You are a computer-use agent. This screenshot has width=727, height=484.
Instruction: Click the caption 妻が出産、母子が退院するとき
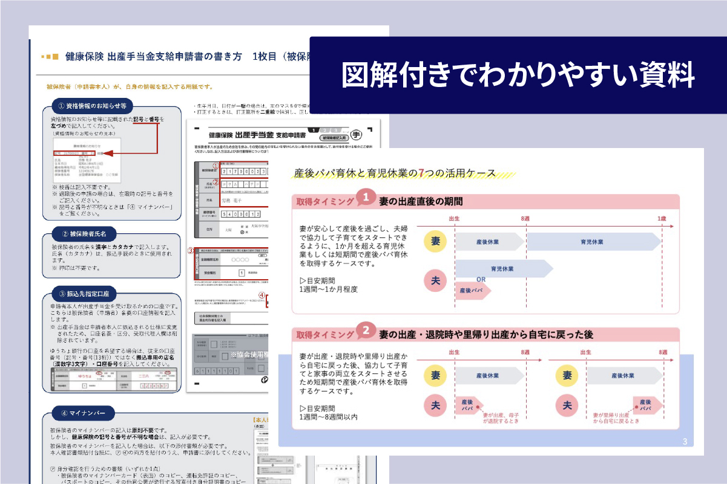click(500, 418)
